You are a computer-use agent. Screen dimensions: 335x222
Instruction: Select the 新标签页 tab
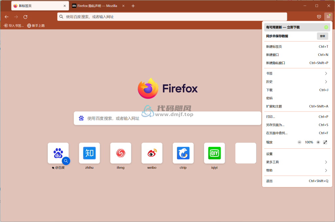click(x=40, y=6)
